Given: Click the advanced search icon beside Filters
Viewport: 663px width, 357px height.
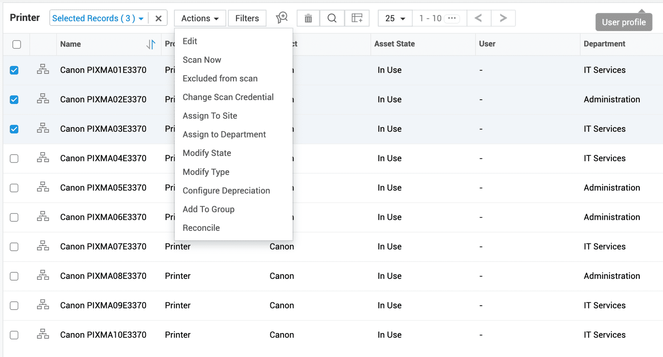Looking at the screenshot, I should pos(281,18).
